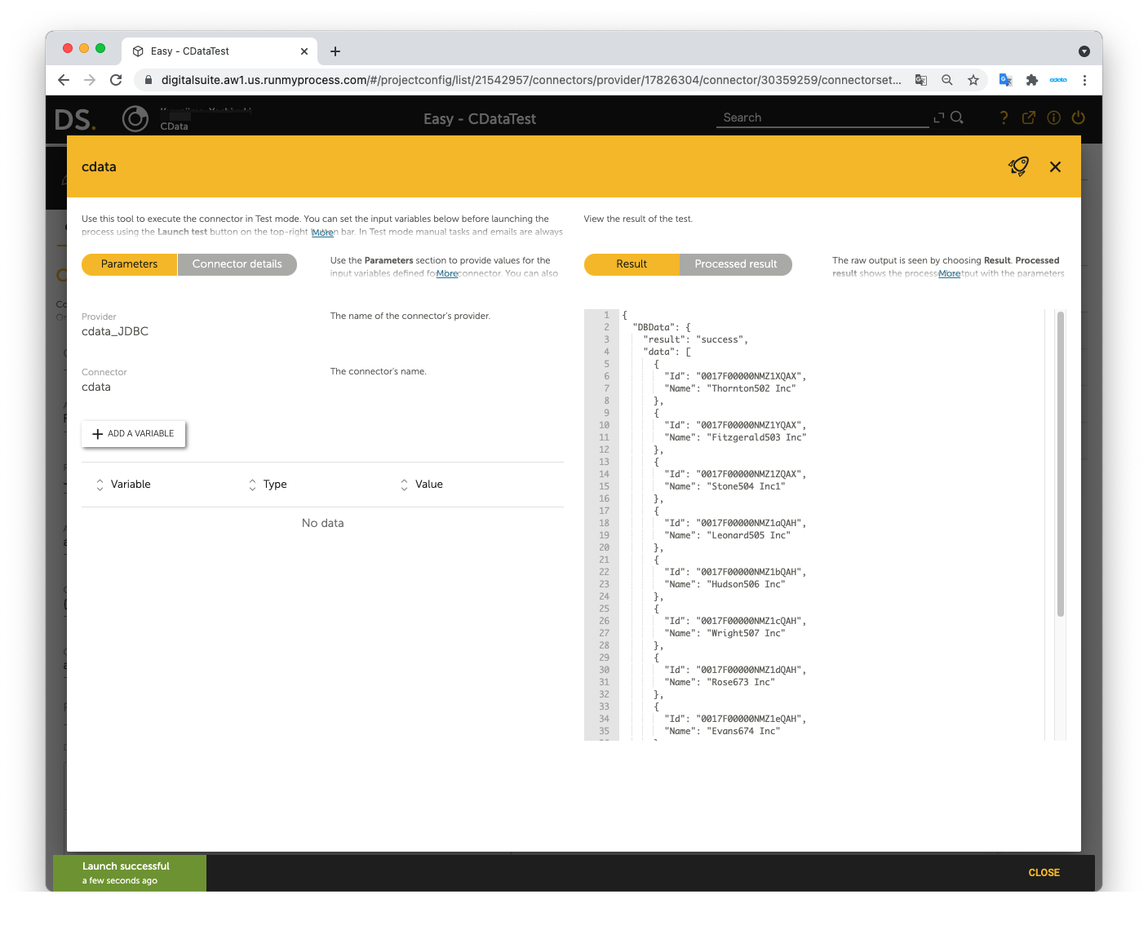This screenshot has height=952, width=1148.
Task: Close the cdata dialog with X icon
Action: coord(1055,166)
